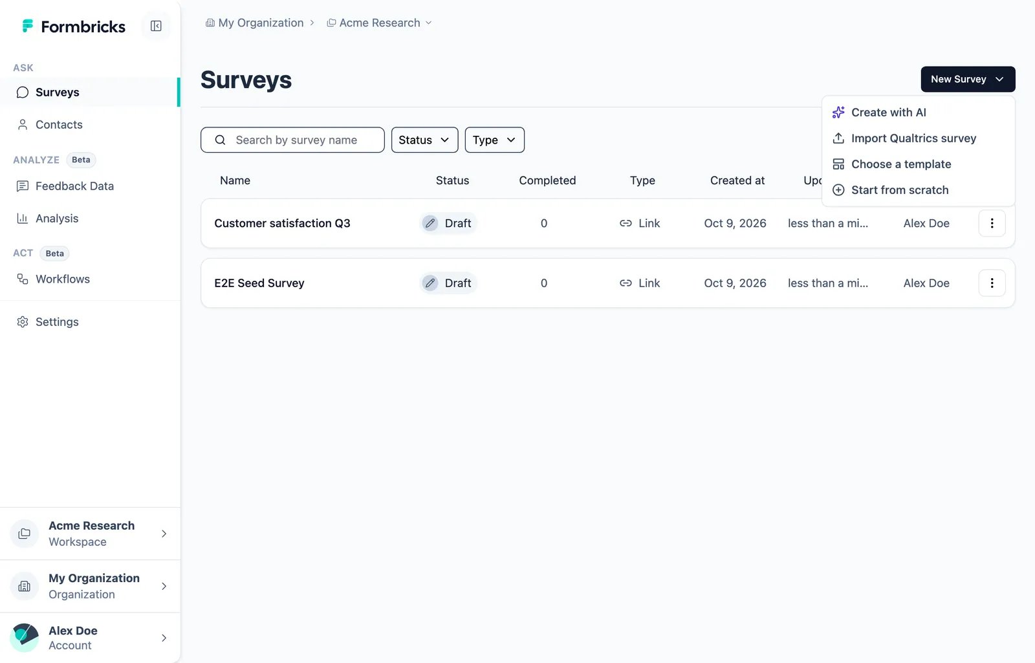Viewport: 1035px width, 663px height.
Task: Expand the Acme Research workspace switcher
Action: click(x=90, y=534)
